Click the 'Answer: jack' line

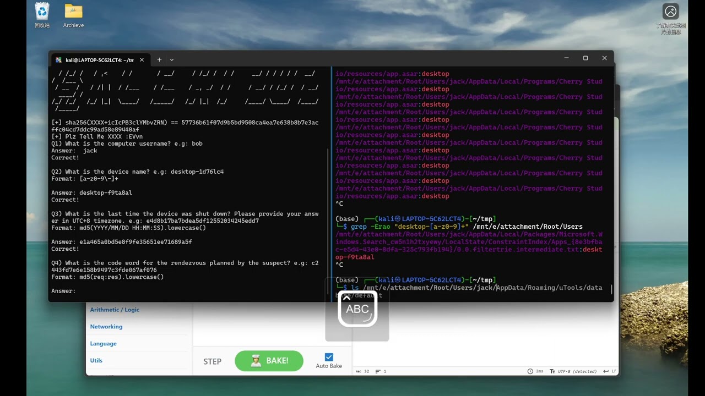(74, 151)
